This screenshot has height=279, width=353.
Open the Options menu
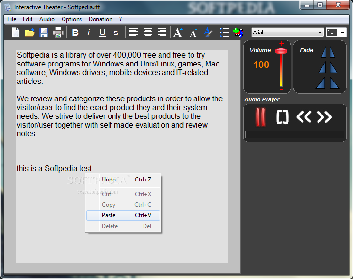coord(72,19)
